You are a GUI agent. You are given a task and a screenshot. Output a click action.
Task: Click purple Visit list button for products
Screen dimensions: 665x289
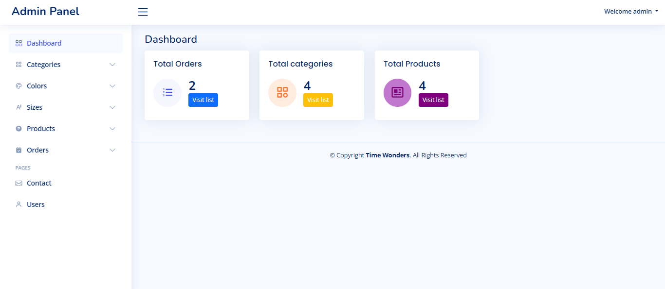pos(433,100)
